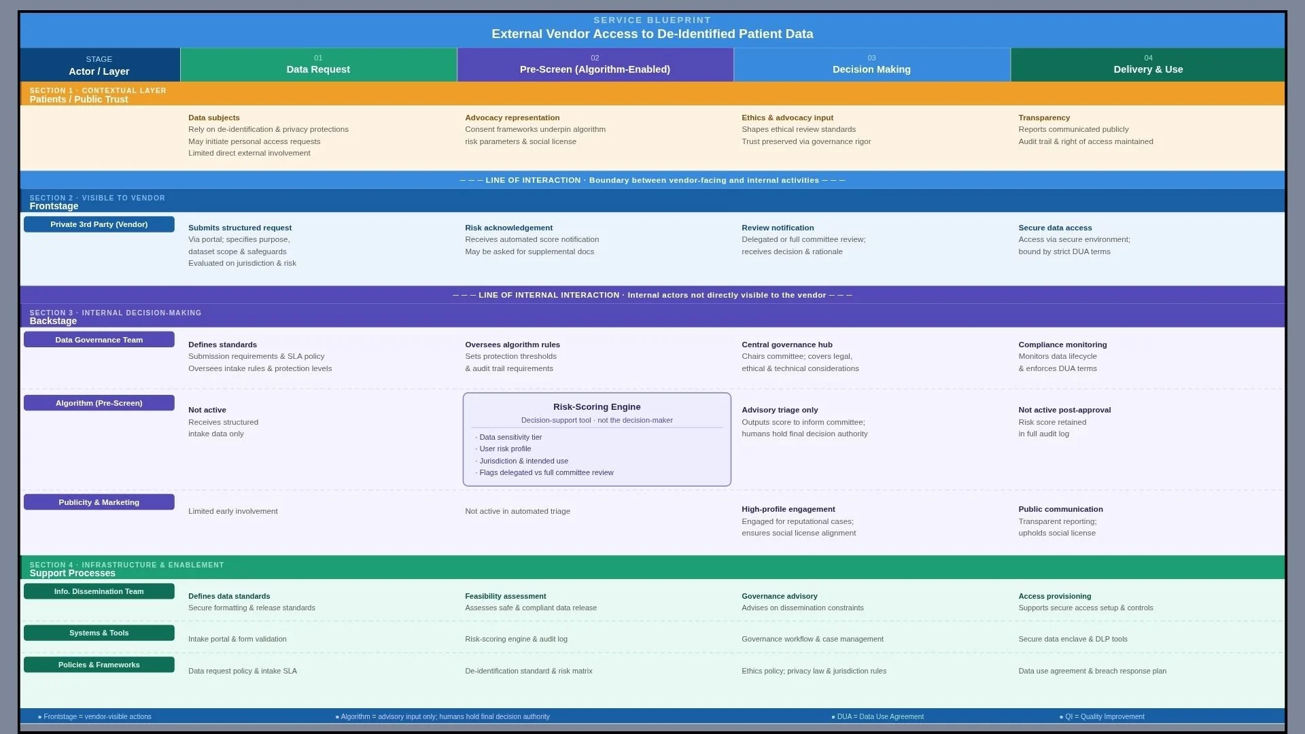Click the Private 3rd Party (Vendor) label
Viewport: 1305px width, 734px height.
point(99,224)
